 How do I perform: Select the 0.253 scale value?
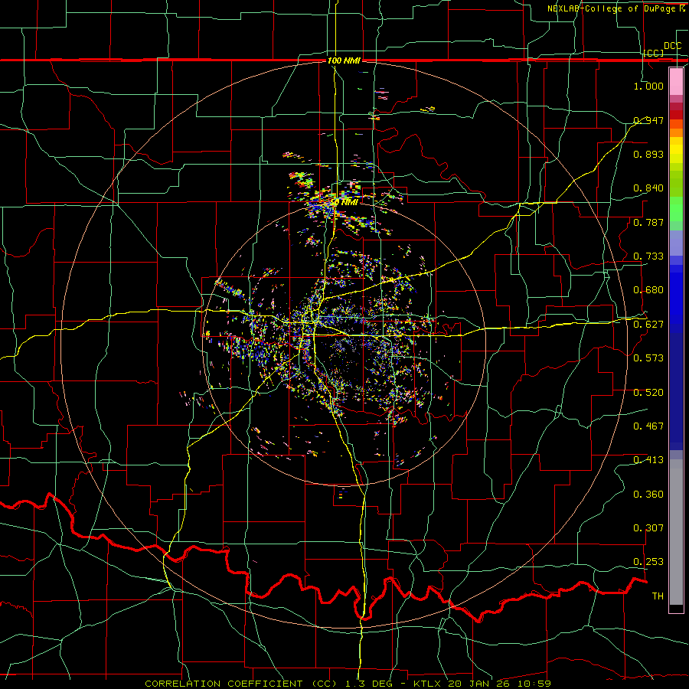[x=648, y=562]
